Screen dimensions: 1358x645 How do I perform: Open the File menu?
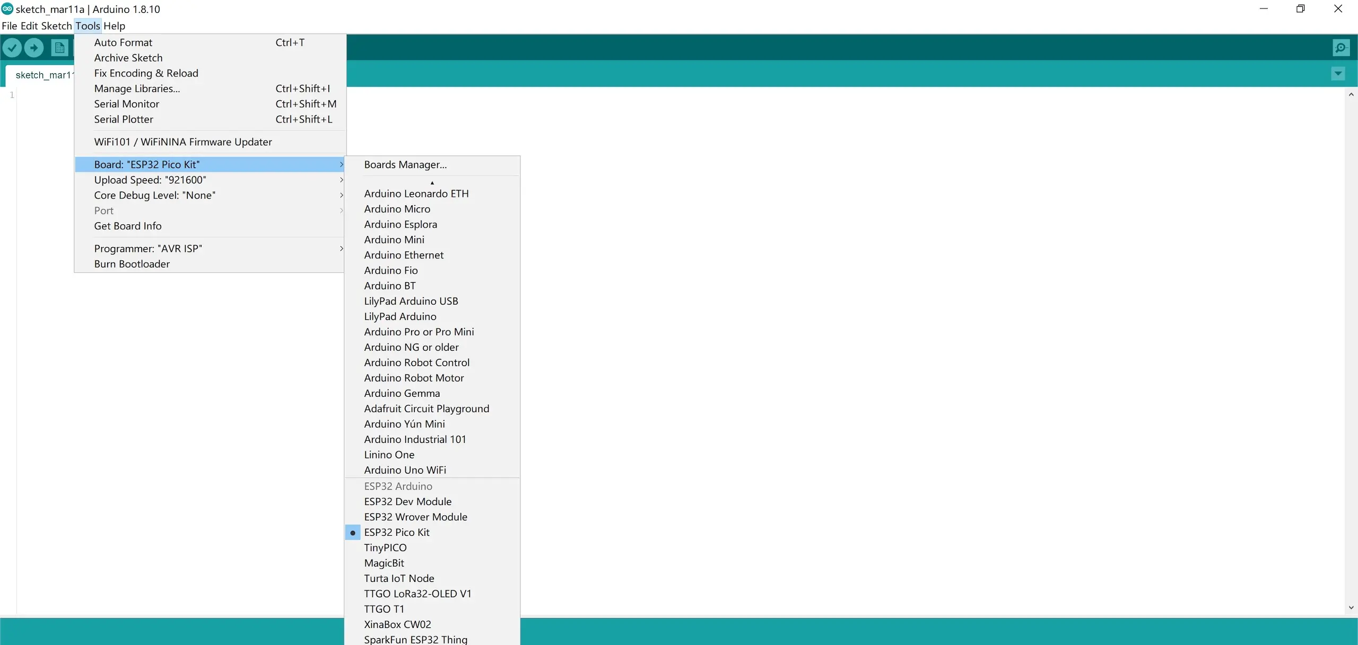[10, 26]
